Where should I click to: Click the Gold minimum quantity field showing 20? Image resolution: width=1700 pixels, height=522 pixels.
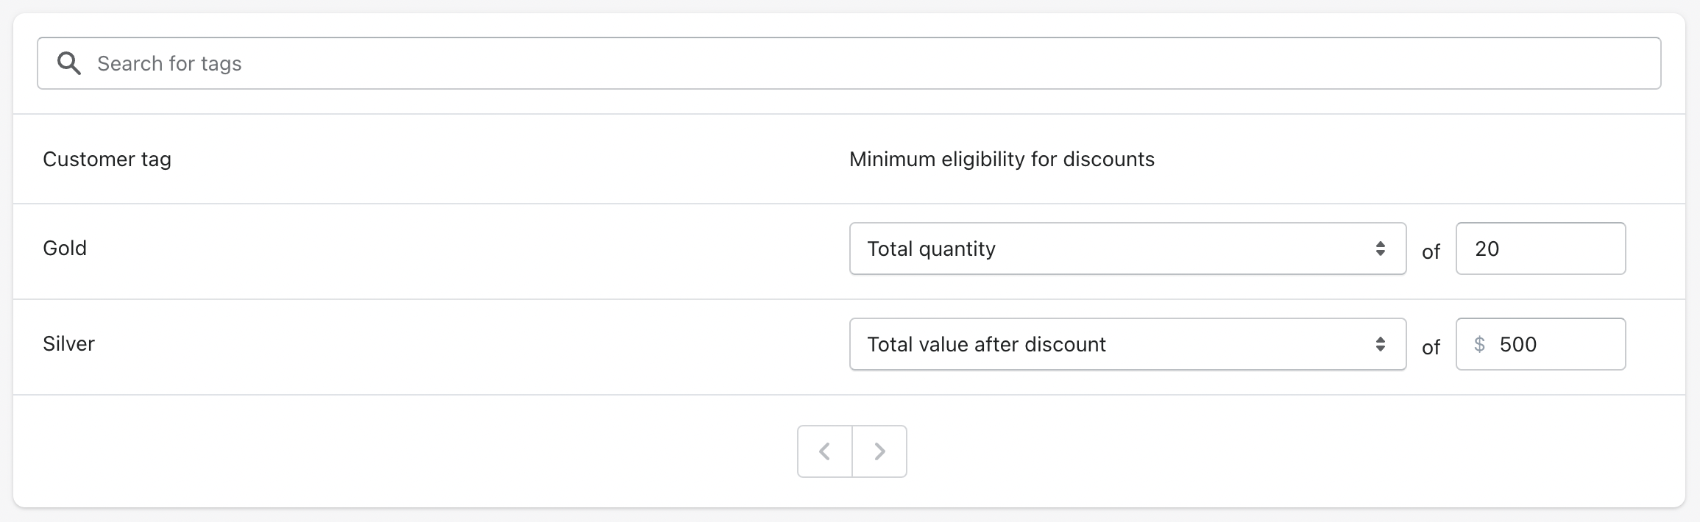tap(1540, 249)
